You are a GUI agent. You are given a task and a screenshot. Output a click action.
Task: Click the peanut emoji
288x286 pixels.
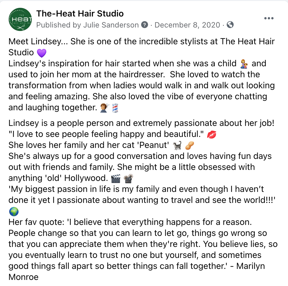(190, 146)
